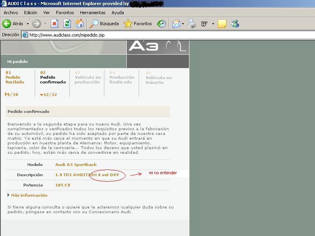Viewport: 315px width, 236px height.
Task: Go to the Home page icon
Action: click(80, 24)
